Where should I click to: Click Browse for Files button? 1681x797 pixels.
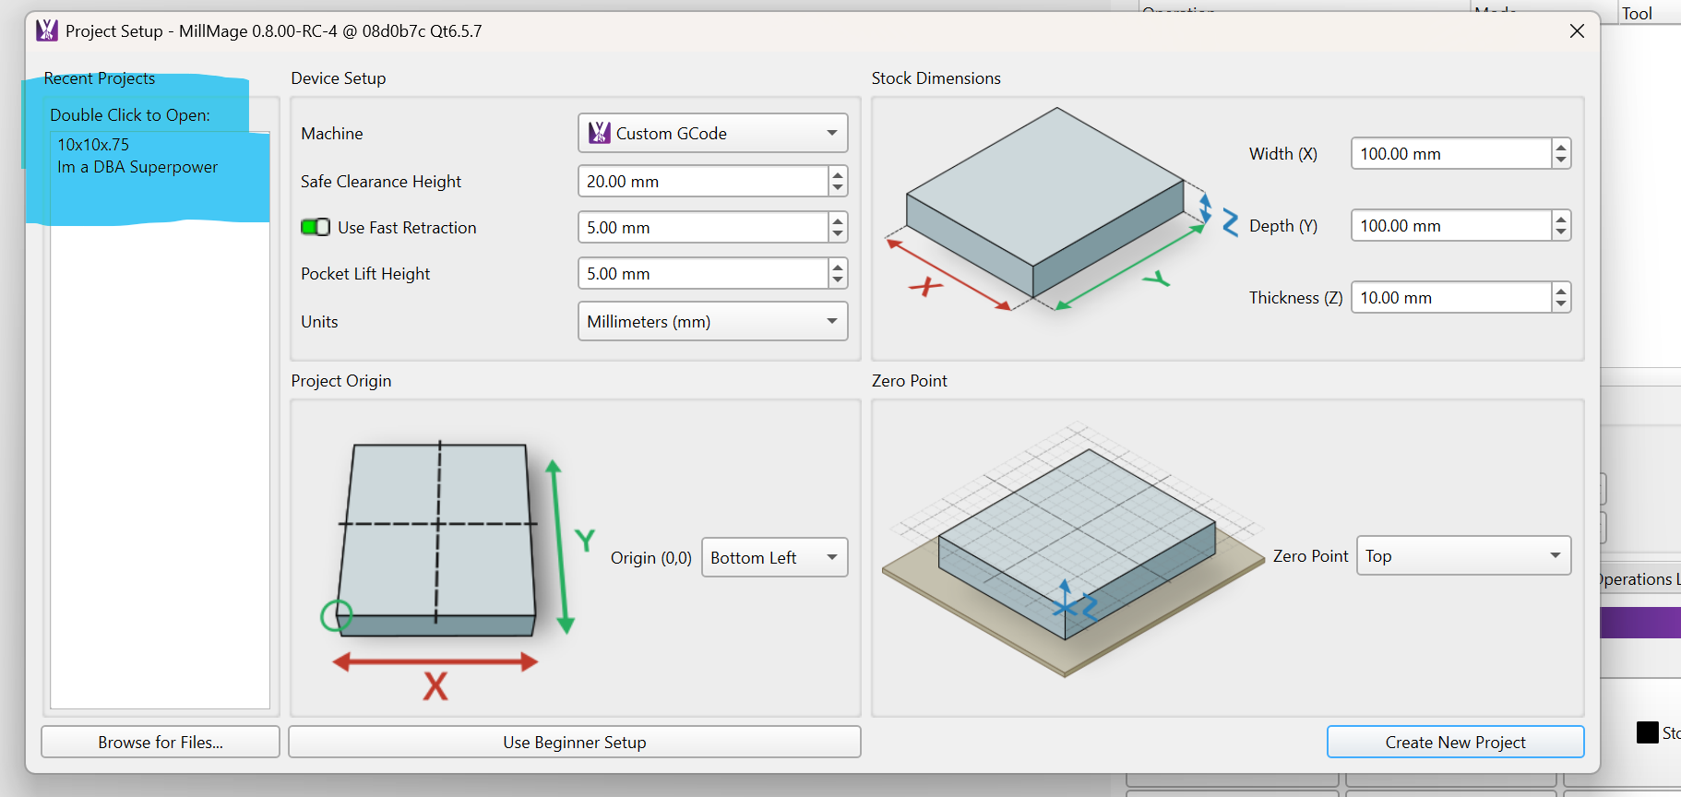pos(161,742)
